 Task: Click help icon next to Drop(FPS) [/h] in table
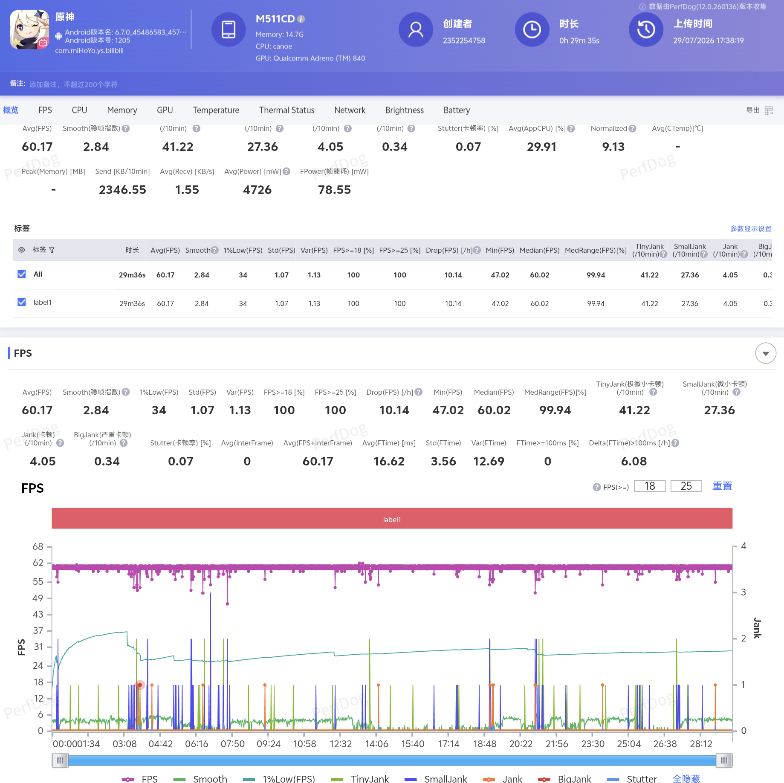477,250
